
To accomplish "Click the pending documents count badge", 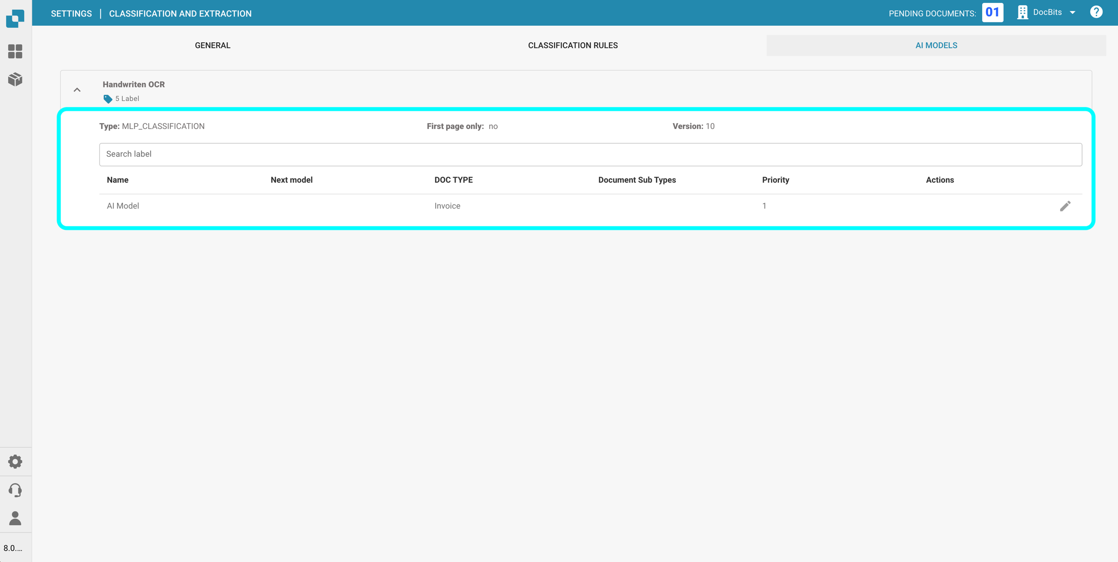I will (992, 13).
